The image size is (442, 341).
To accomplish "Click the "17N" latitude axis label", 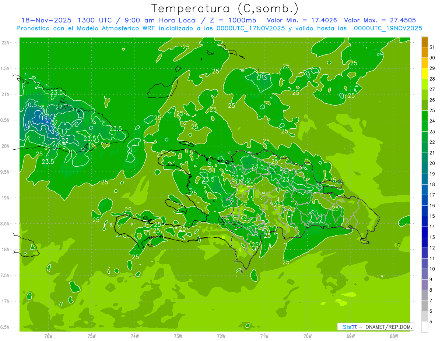I will click(x=6, y=301).
